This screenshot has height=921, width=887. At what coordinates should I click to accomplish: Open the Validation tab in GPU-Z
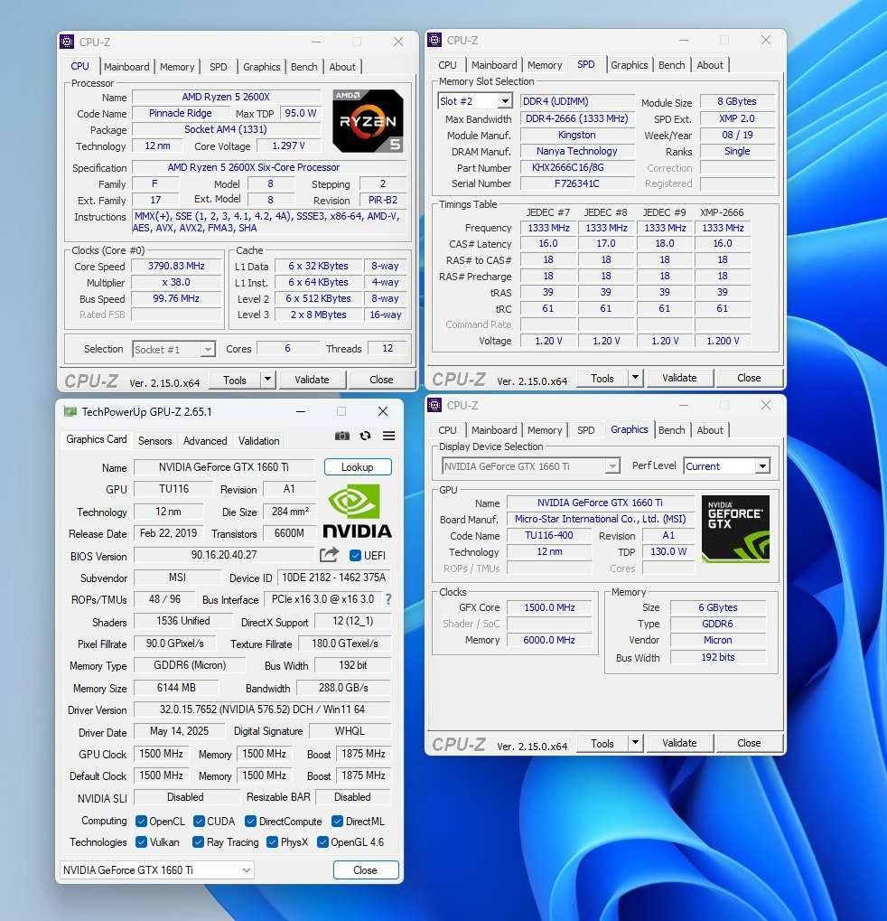(x=259, y=440)
